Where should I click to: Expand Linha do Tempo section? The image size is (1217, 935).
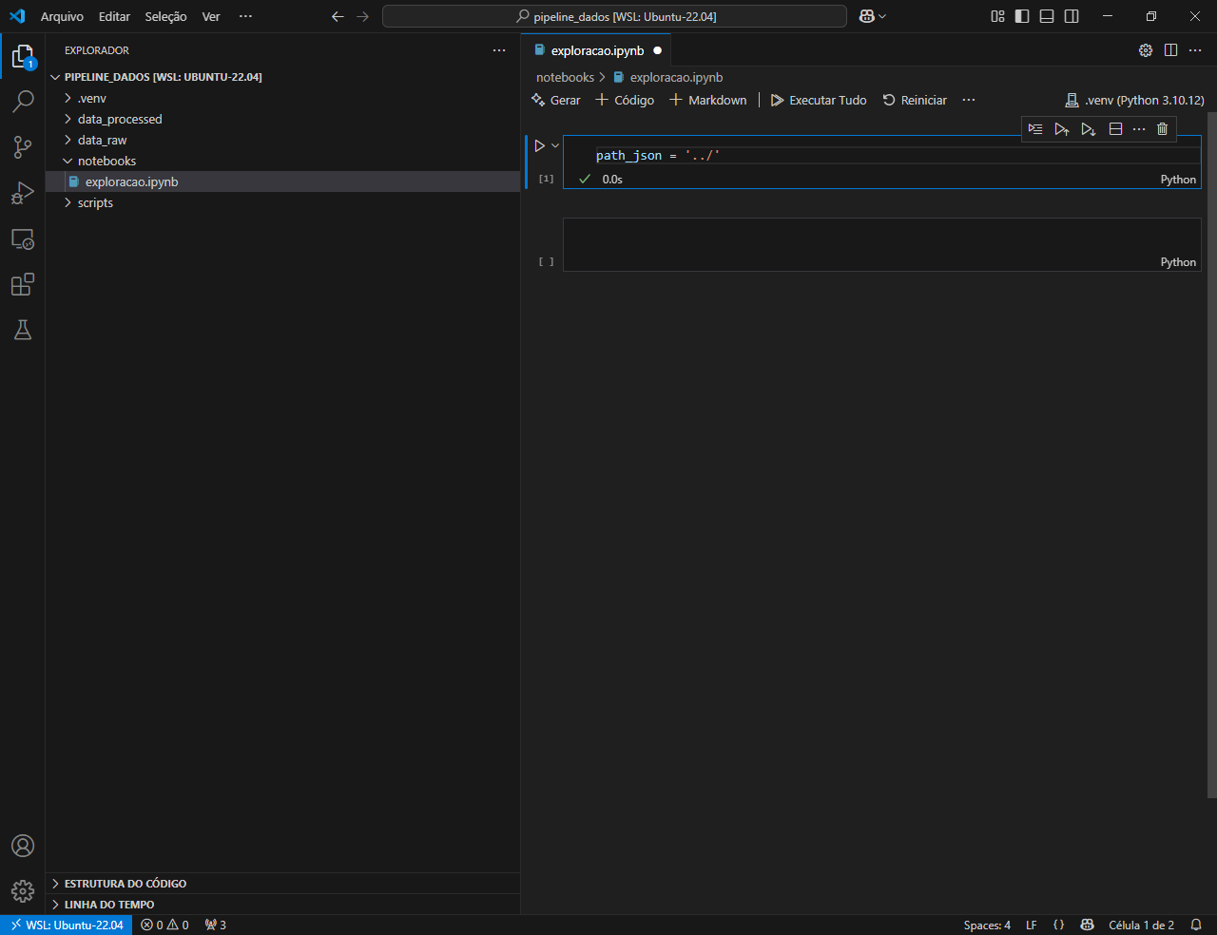click(282, 904)
